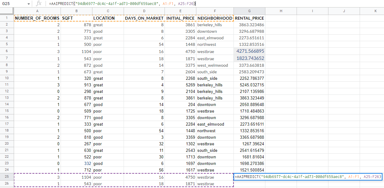The width and height of the screenshot is (384, 188).
Task: Click the AAIPREDICT formula in cell G25
Action: click(x=308, y=177)
